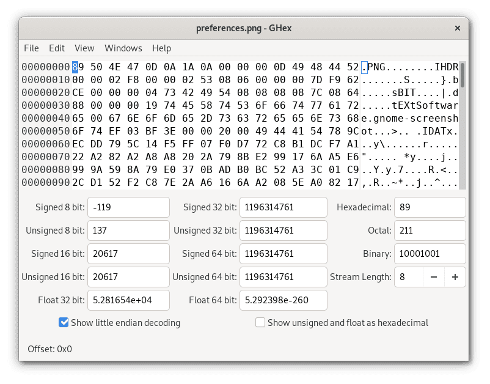Select the Float 32 bit field
This screenshot has width=490, height=384.
(x=128, y=300)
